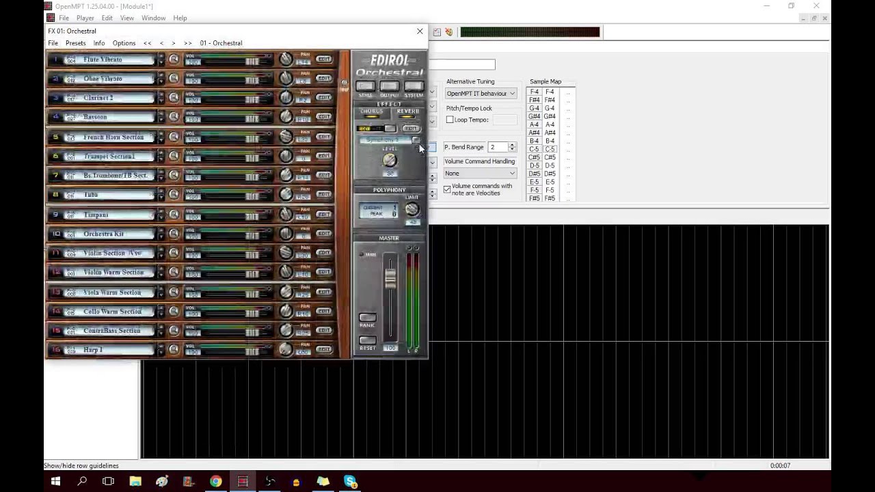Click EDIT button on Flute Vibrato row
This screenshot has width=875, height=492.
pos(324,59)
